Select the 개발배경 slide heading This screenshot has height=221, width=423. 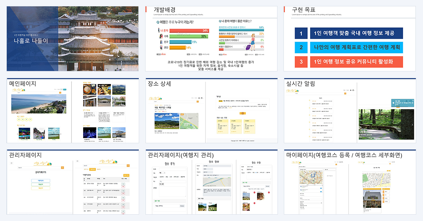pos(165,10)
